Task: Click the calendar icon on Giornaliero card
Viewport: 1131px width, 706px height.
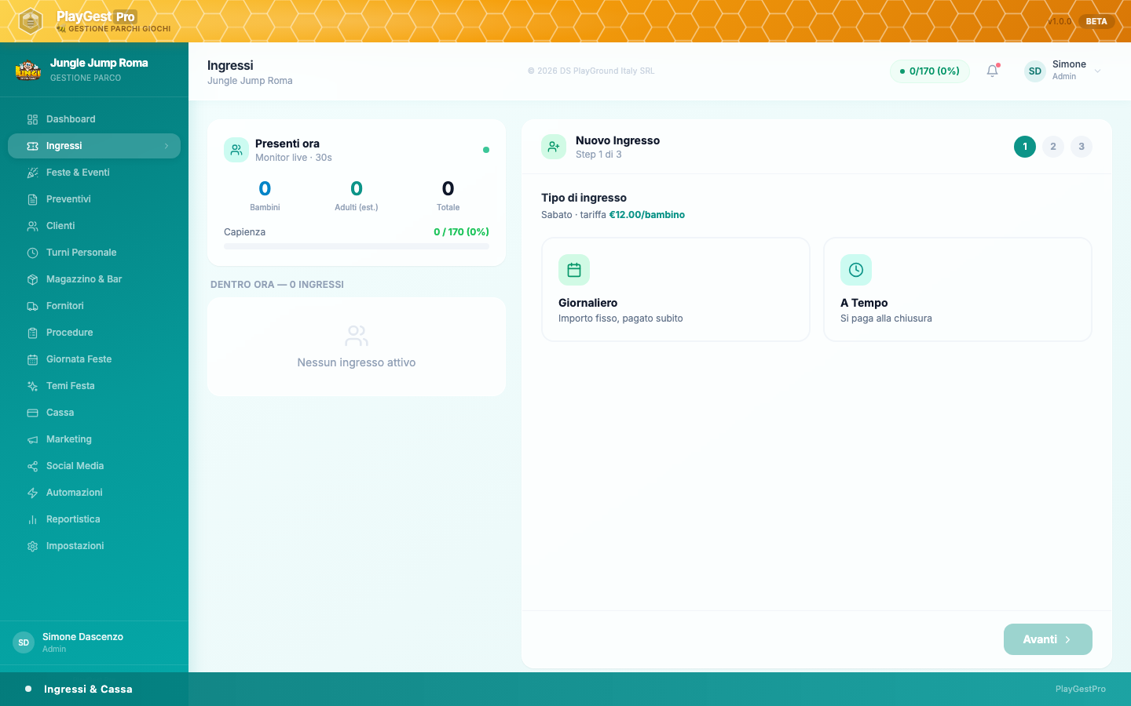Action: 574,270
